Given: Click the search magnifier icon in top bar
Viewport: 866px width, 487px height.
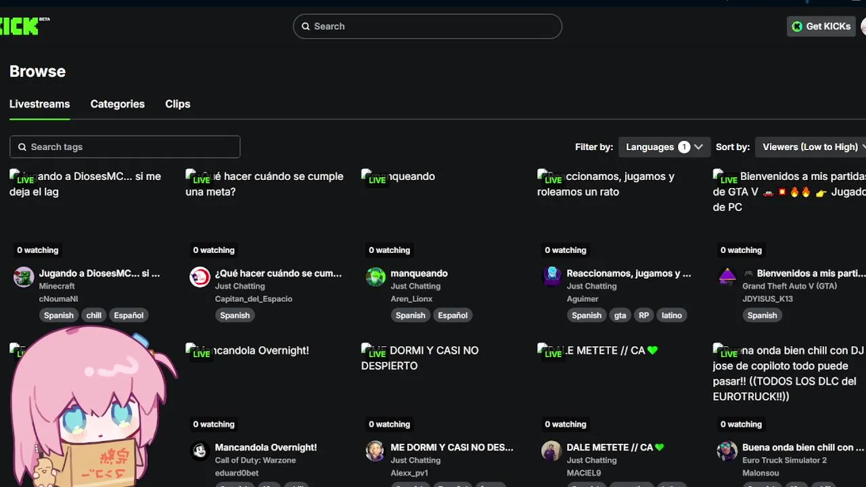Looking at the screenshot, I should coord(306,26).
